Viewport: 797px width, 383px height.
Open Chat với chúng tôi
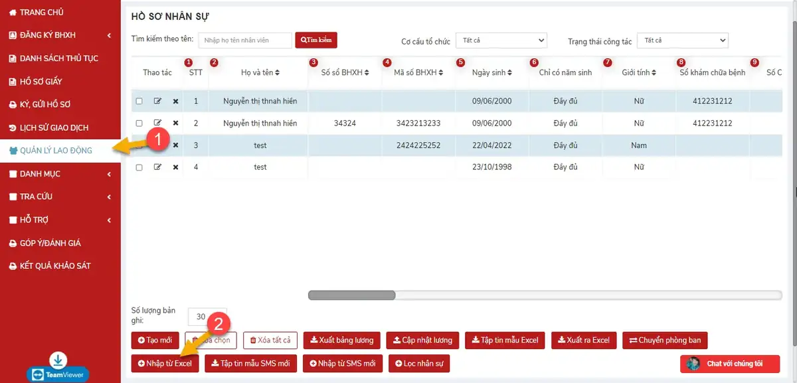click(x=730, y=364)
